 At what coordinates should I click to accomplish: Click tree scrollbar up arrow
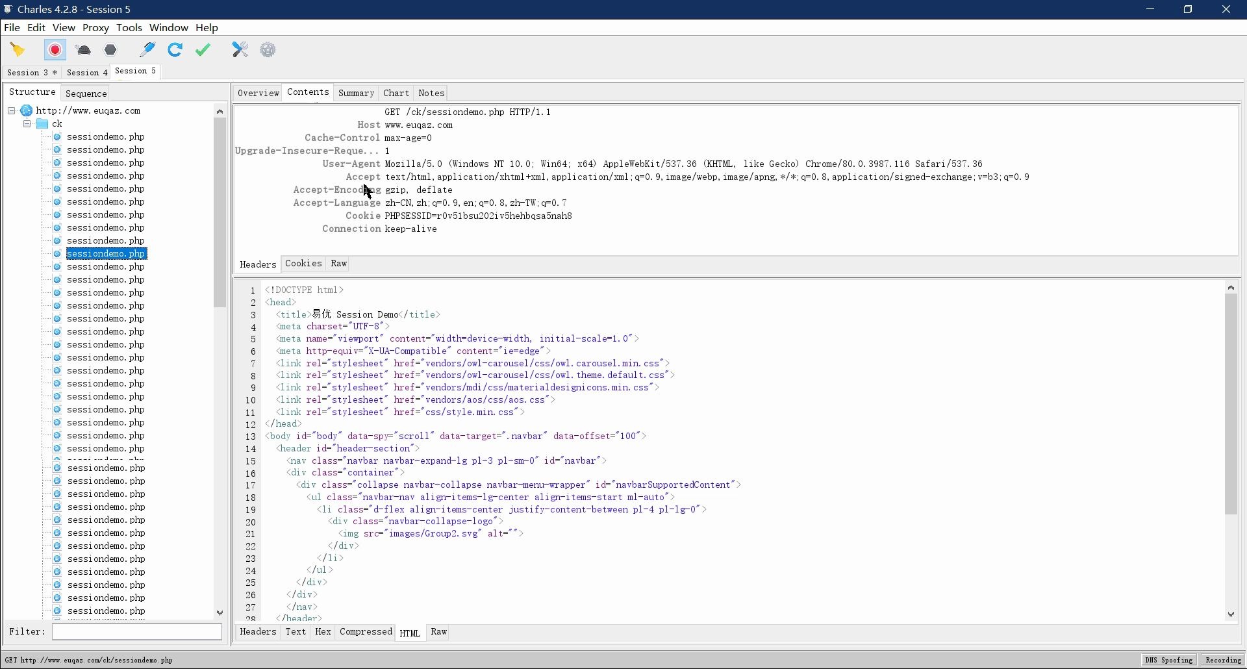(220, 111)
